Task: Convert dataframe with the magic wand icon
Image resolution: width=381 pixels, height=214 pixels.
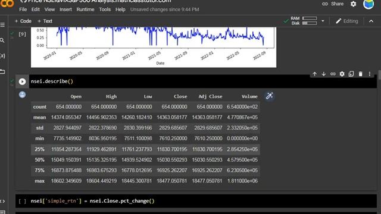Action: tap(269, 96)
